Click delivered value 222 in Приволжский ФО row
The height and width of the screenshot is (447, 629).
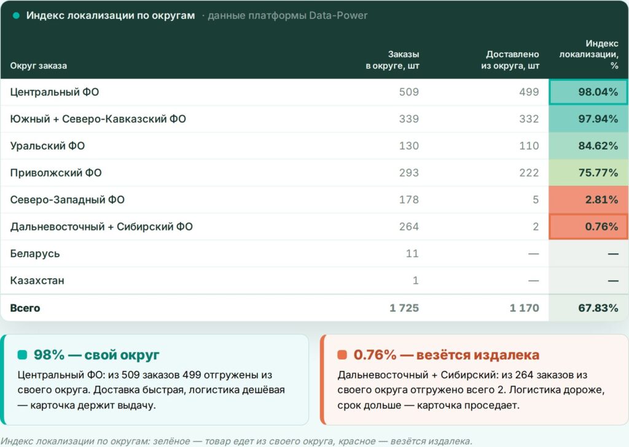529,173
